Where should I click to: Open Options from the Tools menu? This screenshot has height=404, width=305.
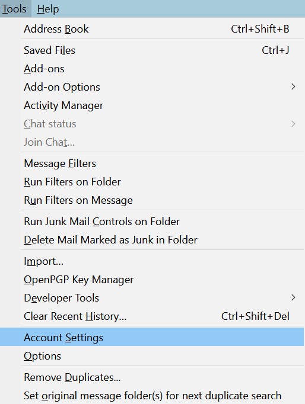coord(152,356)
